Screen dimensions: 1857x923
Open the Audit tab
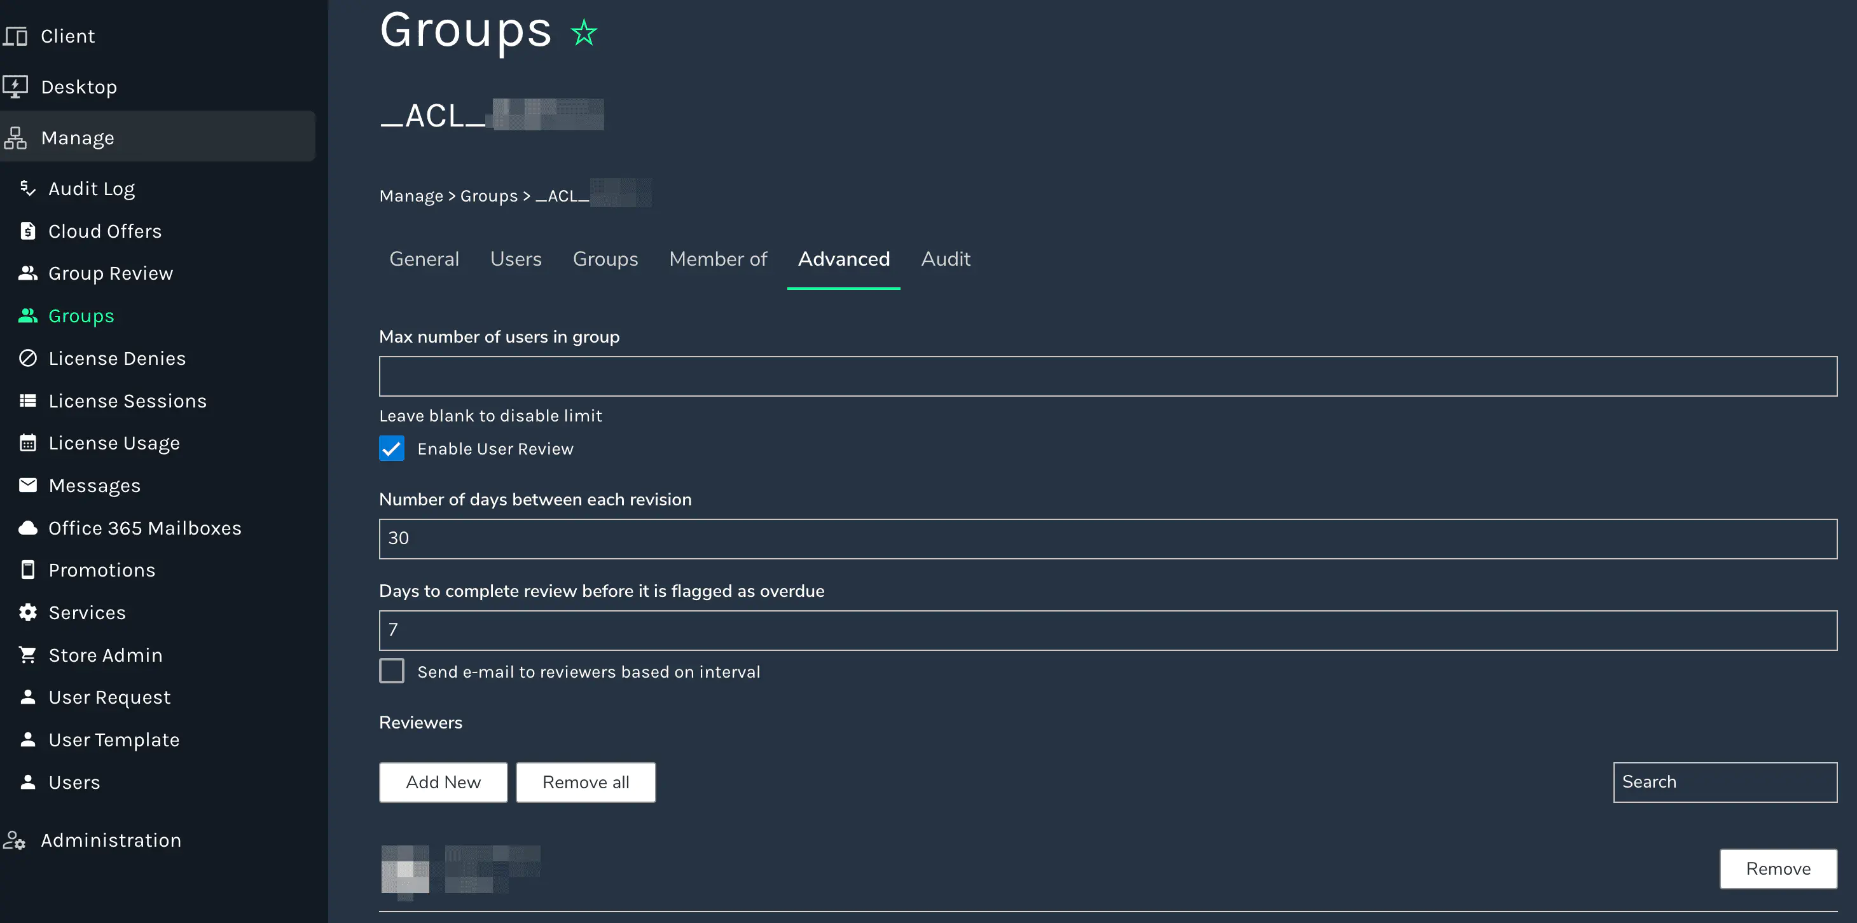(x=945, y=259)
